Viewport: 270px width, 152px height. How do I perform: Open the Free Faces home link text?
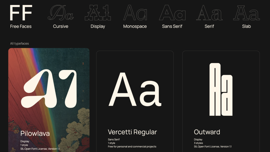tap(21, 26)
